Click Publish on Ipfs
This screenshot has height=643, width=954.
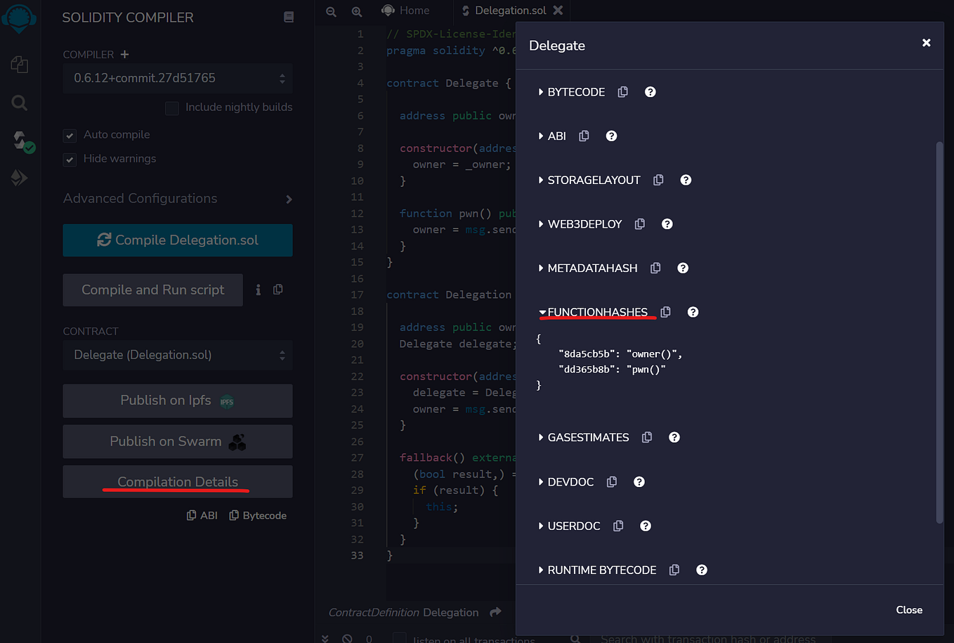(177, 401)
